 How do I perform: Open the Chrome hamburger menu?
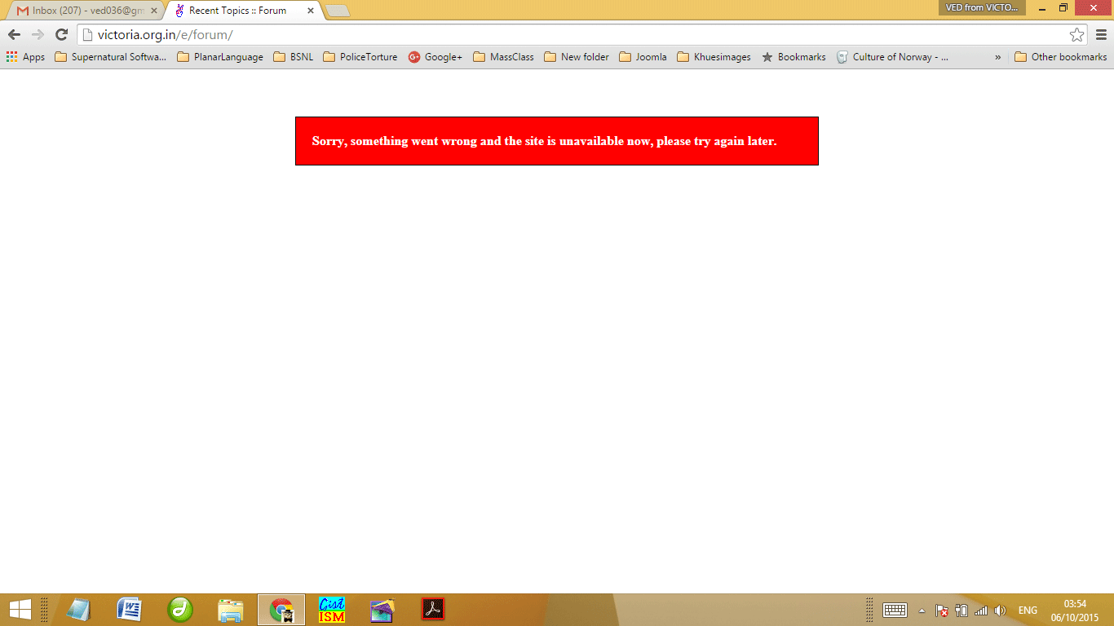coord(1101,34)
